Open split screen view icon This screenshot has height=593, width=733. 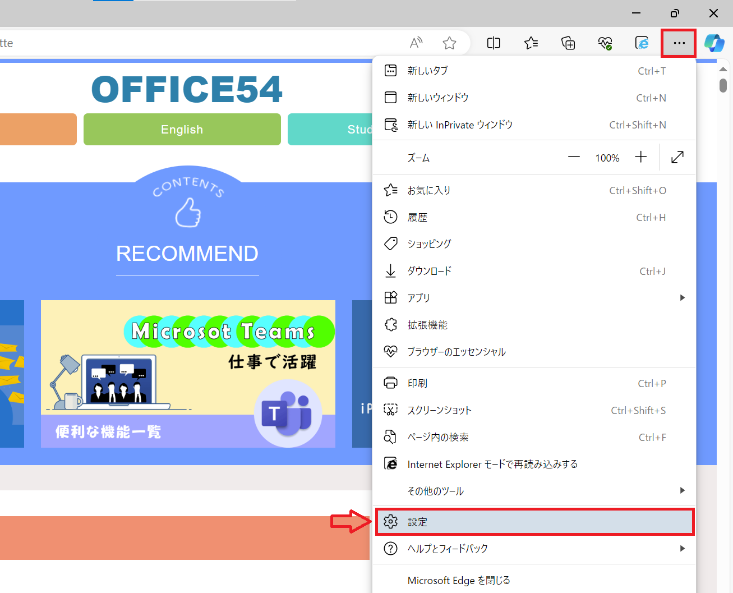494,43
